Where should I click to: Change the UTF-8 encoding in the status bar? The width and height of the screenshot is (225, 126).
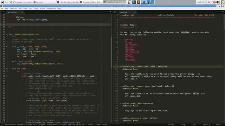pos(183,125)
